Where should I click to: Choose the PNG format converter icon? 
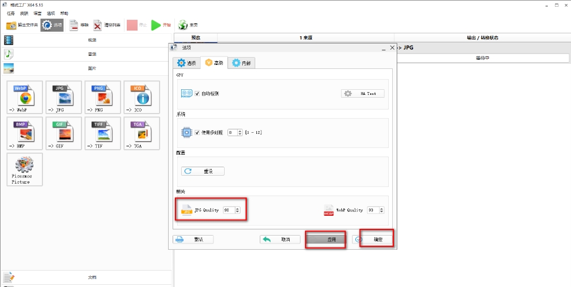(x=102, y=97)
